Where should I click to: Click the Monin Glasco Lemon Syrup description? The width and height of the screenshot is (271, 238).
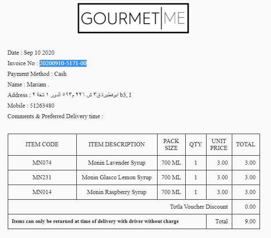(x=117, y=177)
